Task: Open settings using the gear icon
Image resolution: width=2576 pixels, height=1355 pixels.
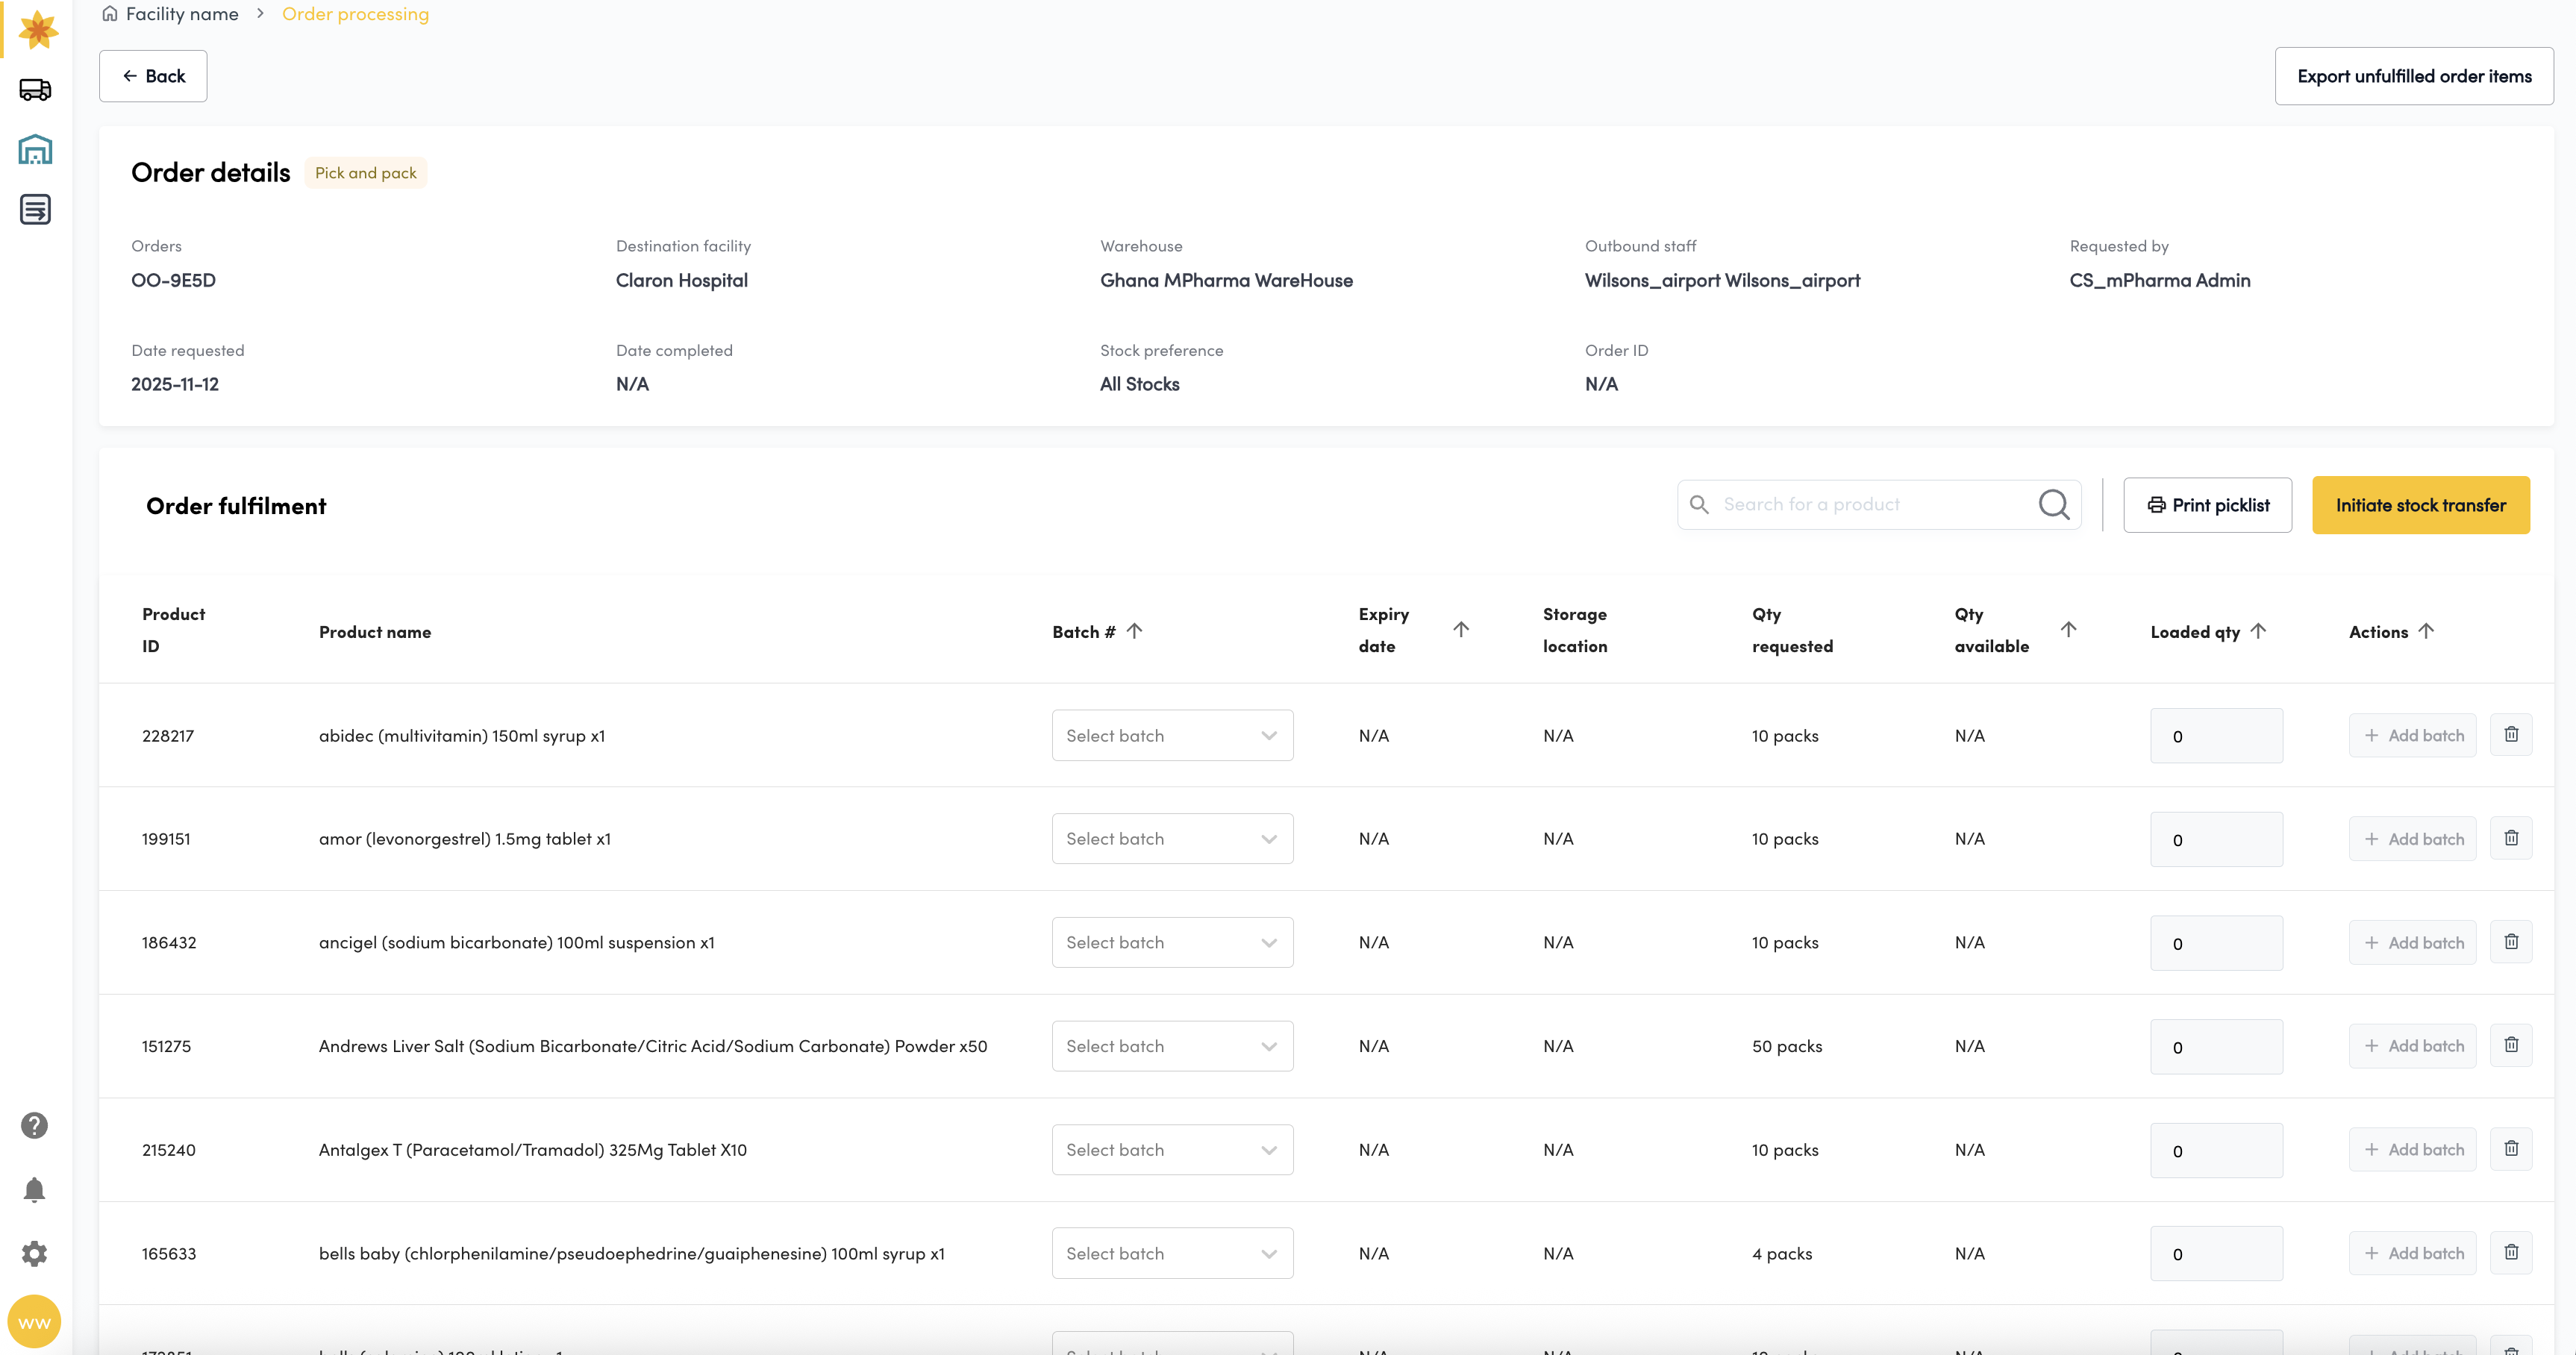Action: coord(34,1253)
